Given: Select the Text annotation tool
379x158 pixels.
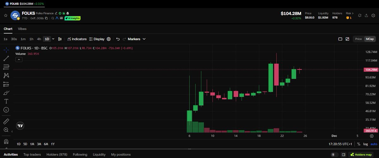Looking at the screenshot, I should [6, 101].
